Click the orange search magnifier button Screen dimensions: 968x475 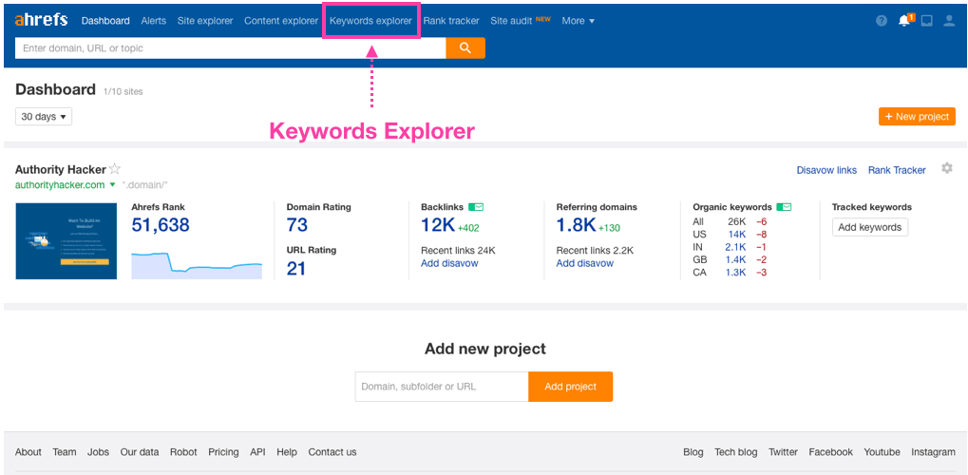pos(465,48)
